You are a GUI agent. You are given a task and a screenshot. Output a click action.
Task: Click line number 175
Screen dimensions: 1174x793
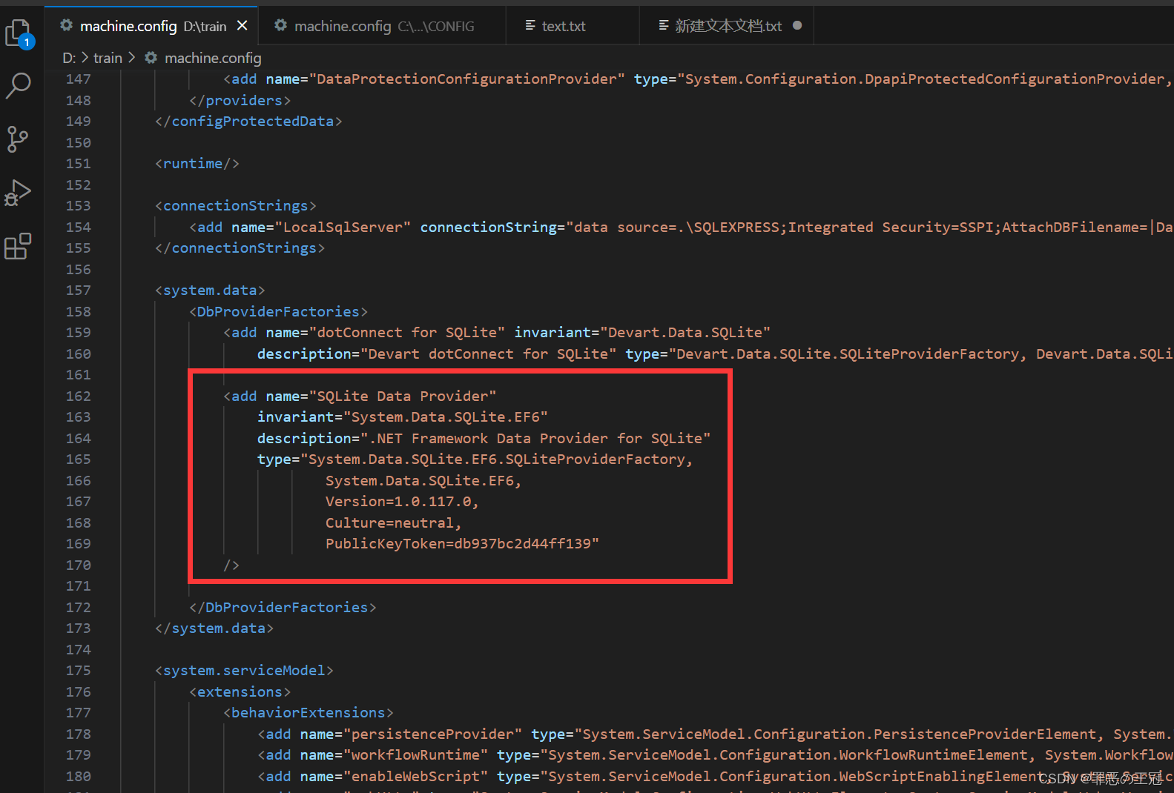pyautogui.click(x=78, y=671)
